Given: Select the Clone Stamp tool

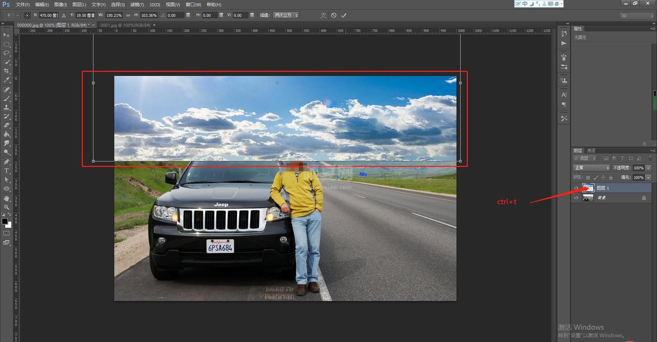Looking at the screenshot, I should [x=7, y=107].
